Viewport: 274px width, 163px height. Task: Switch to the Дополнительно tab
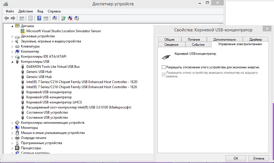224,40
